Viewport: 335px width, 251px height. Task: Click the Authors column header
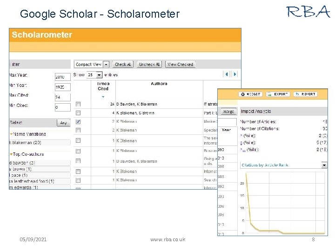click(x=159, y=84)
